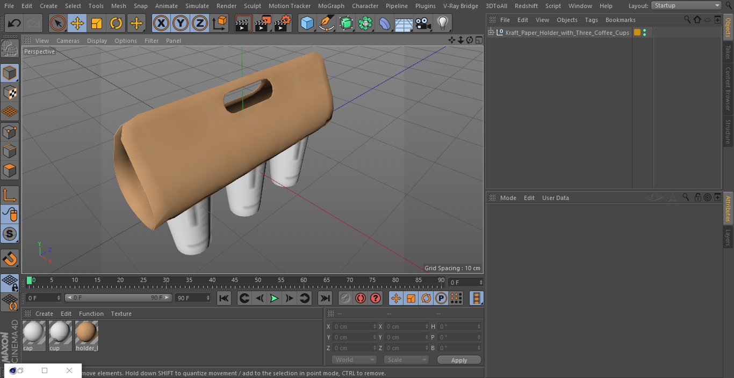This screenshot has width=734, height=378.
Task: Toggle Autokeying button
Action: tap(361, 298)
